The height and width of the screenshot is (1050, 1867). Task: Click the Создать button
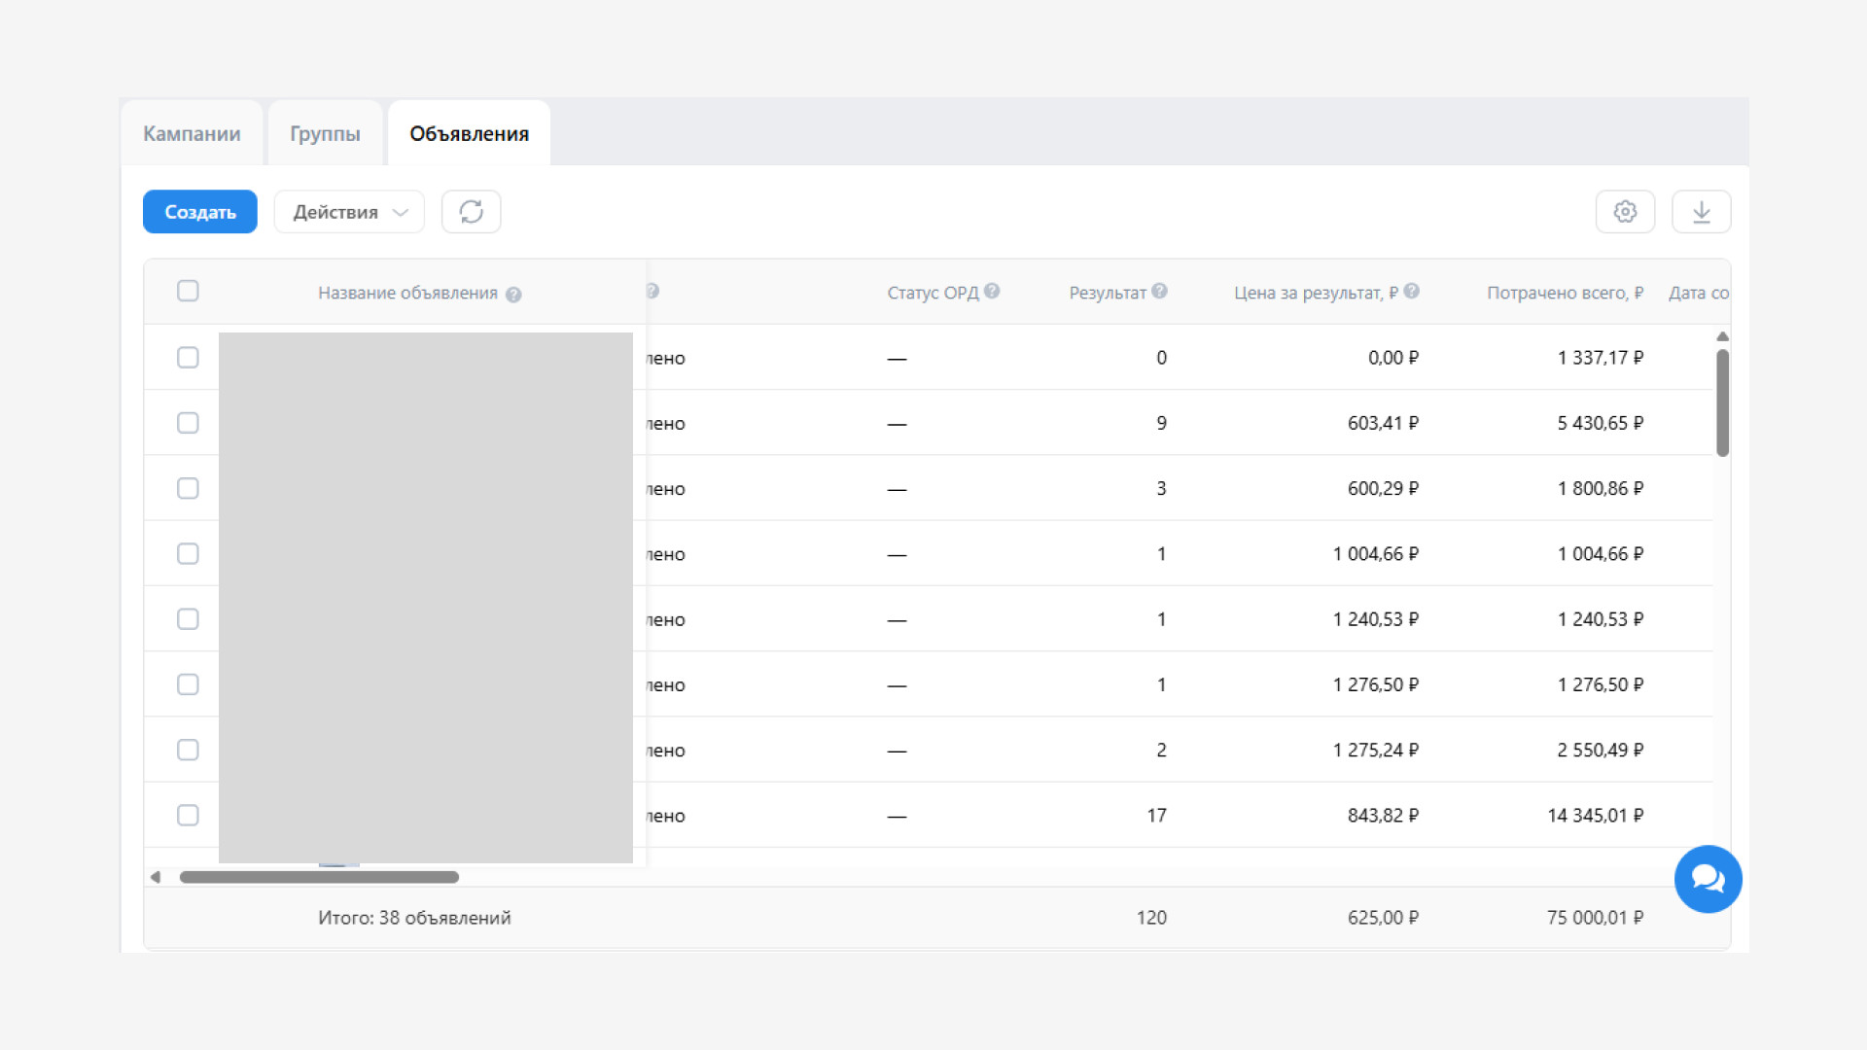[199, 212]
